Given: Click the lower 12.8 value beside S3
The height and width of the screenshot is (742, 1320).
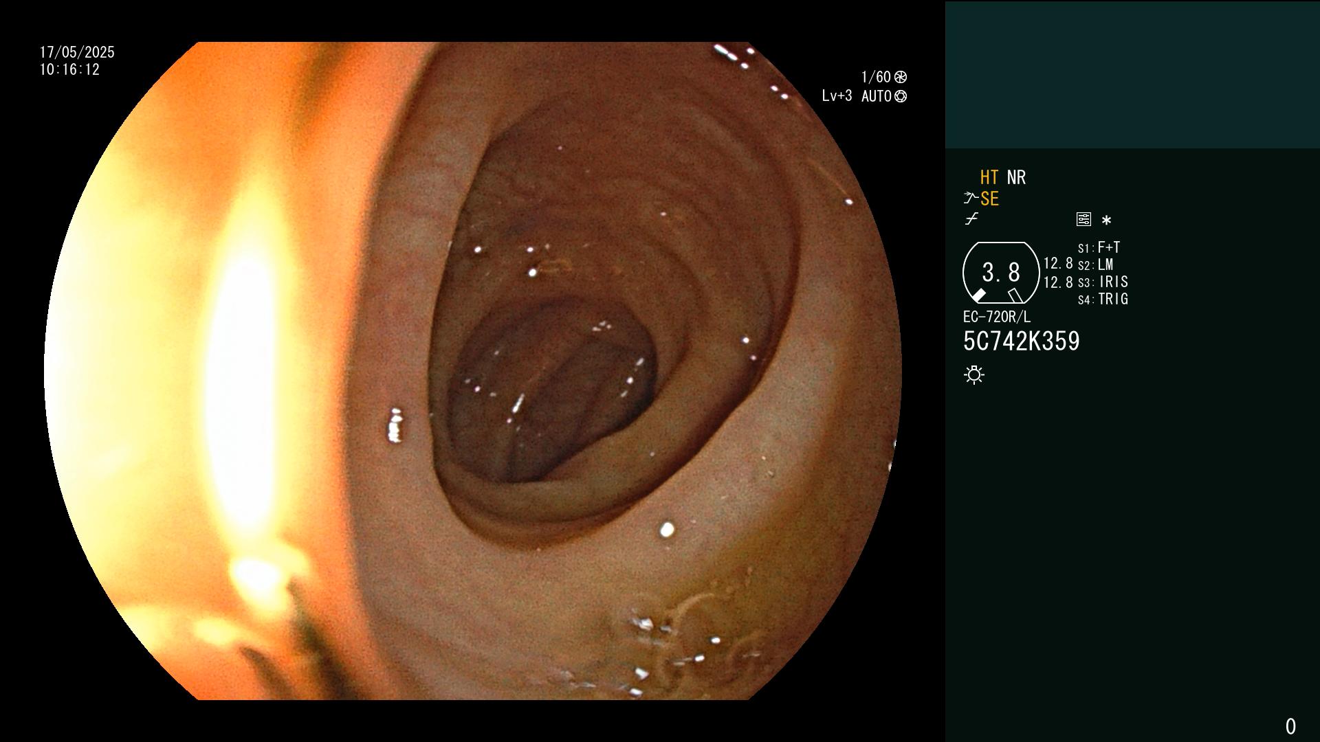Looking at the screenshot, I should (x=1058, y=282).
